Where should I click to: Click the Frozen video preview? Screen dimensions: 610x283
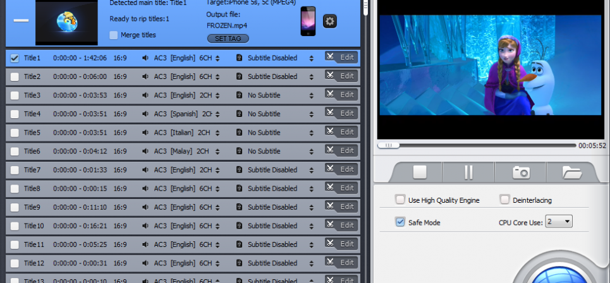[490, 65]
